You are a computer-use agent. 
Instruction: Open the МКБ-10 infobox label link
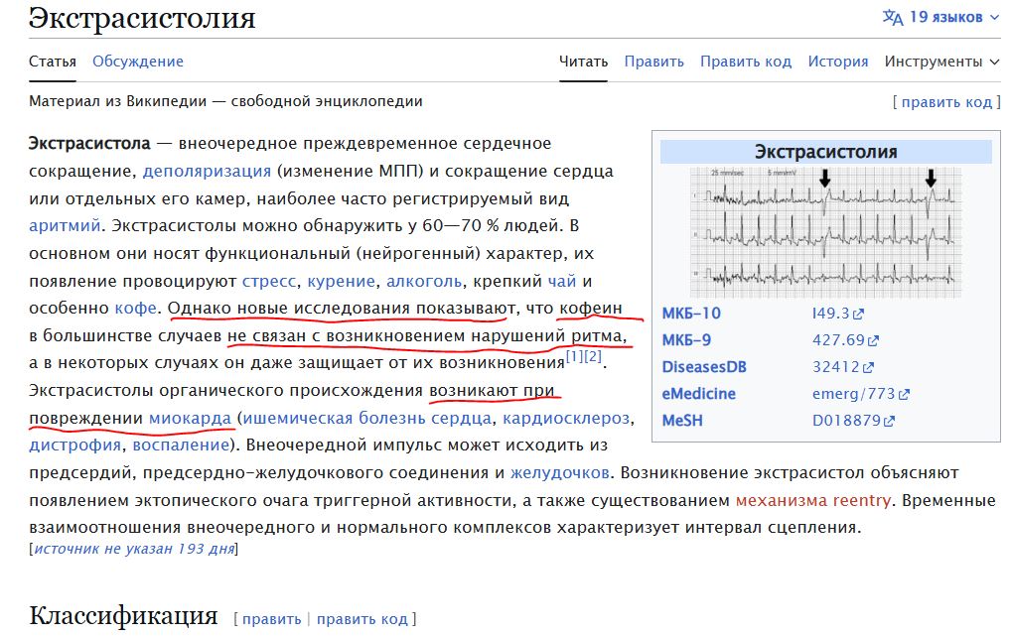point(691,314)
